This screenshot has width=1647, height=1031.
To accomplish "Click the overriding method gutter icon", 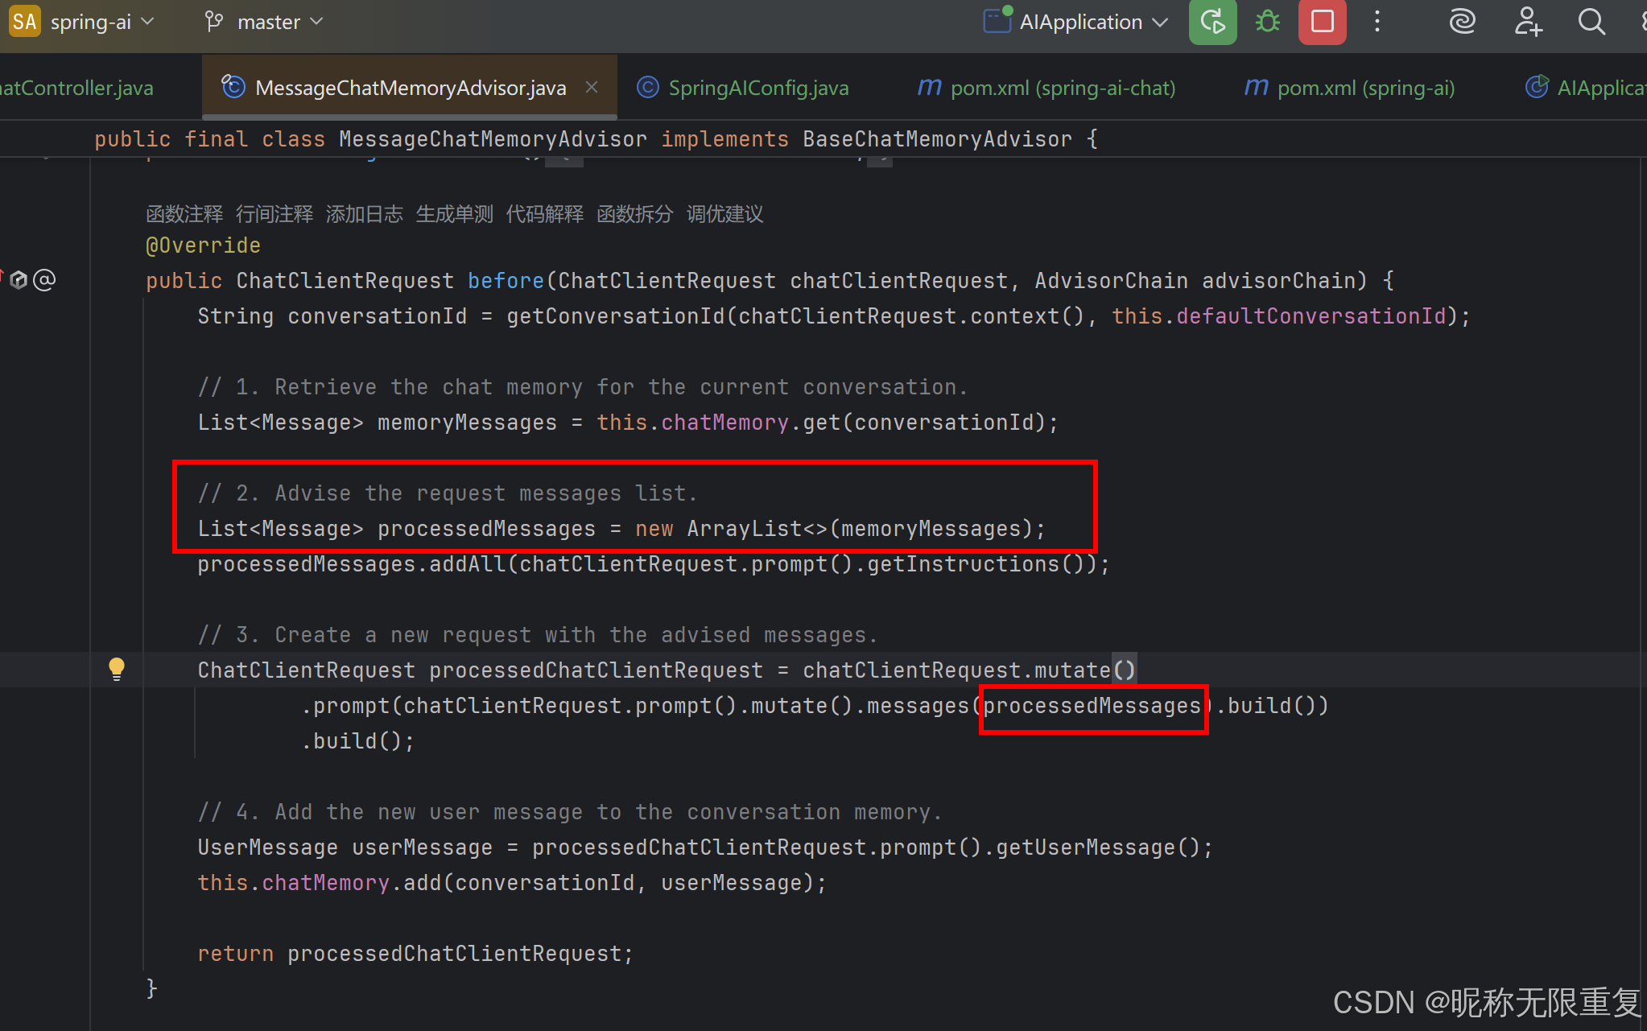I will pos(18,279).
